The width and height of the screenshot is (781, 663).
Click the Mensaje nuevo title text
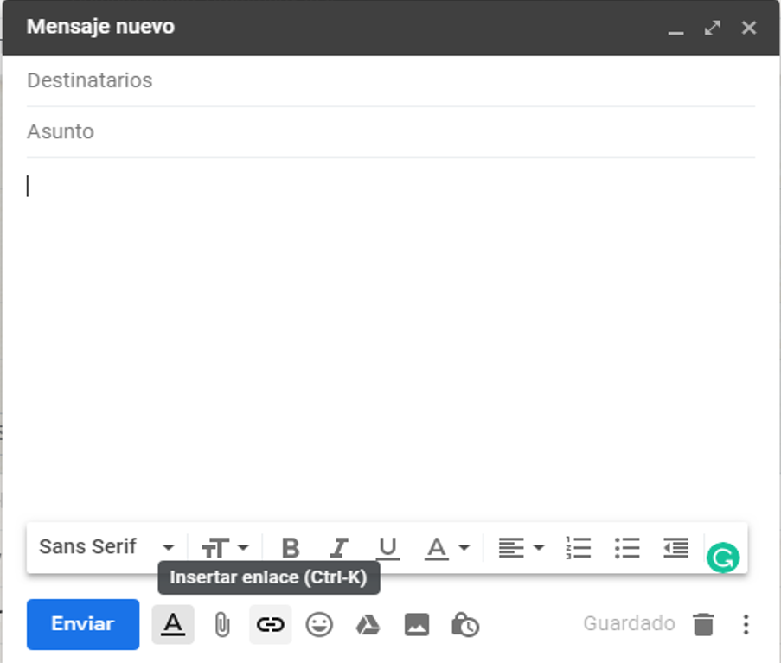100,27
